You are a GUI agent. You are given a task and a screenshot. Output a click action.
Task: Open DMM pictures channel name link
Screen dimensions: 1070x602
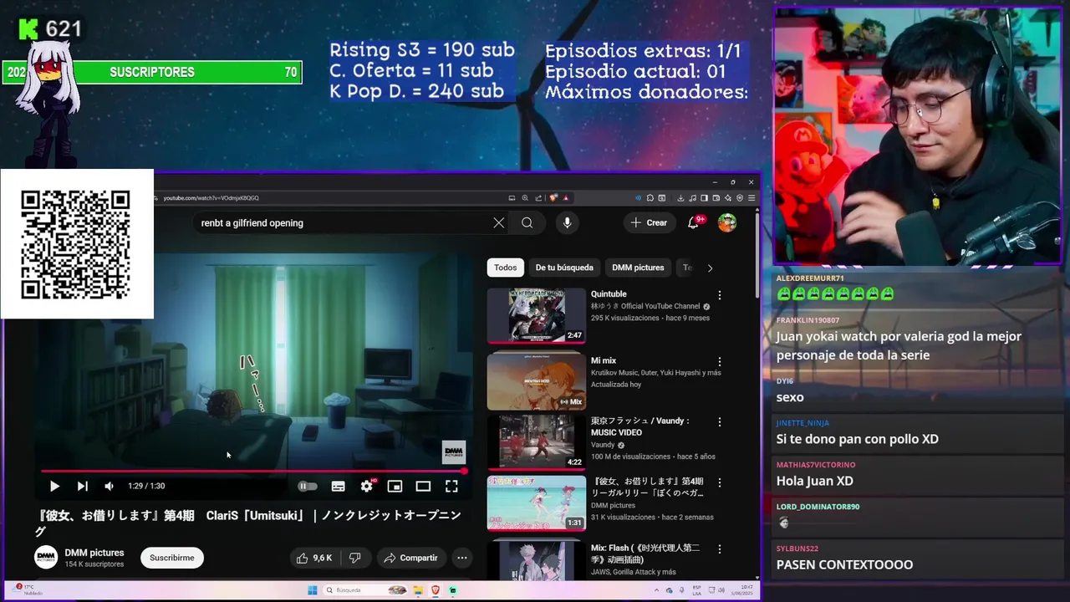click(x=94, y=553)
